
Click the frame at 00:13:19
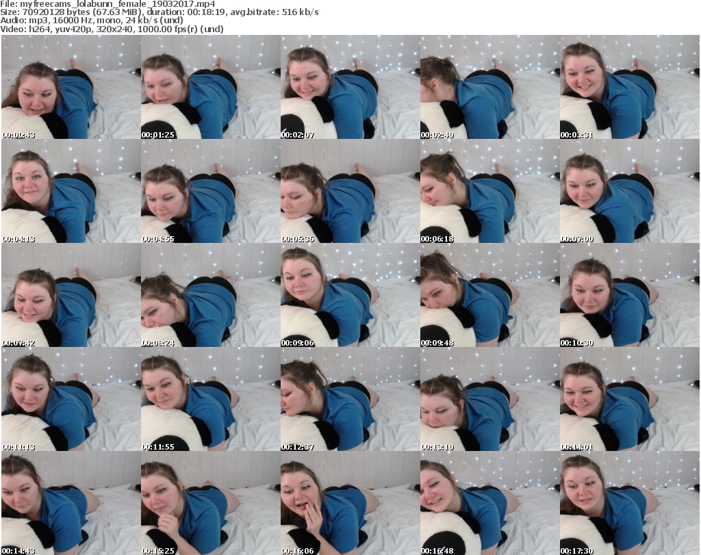[x=489, y=399]
